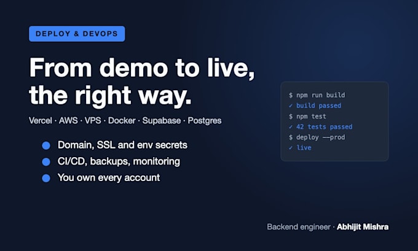Click the name "Abhijit Mishra"
Viewport: 418px width, 251px height.
[x=363, y=227]
